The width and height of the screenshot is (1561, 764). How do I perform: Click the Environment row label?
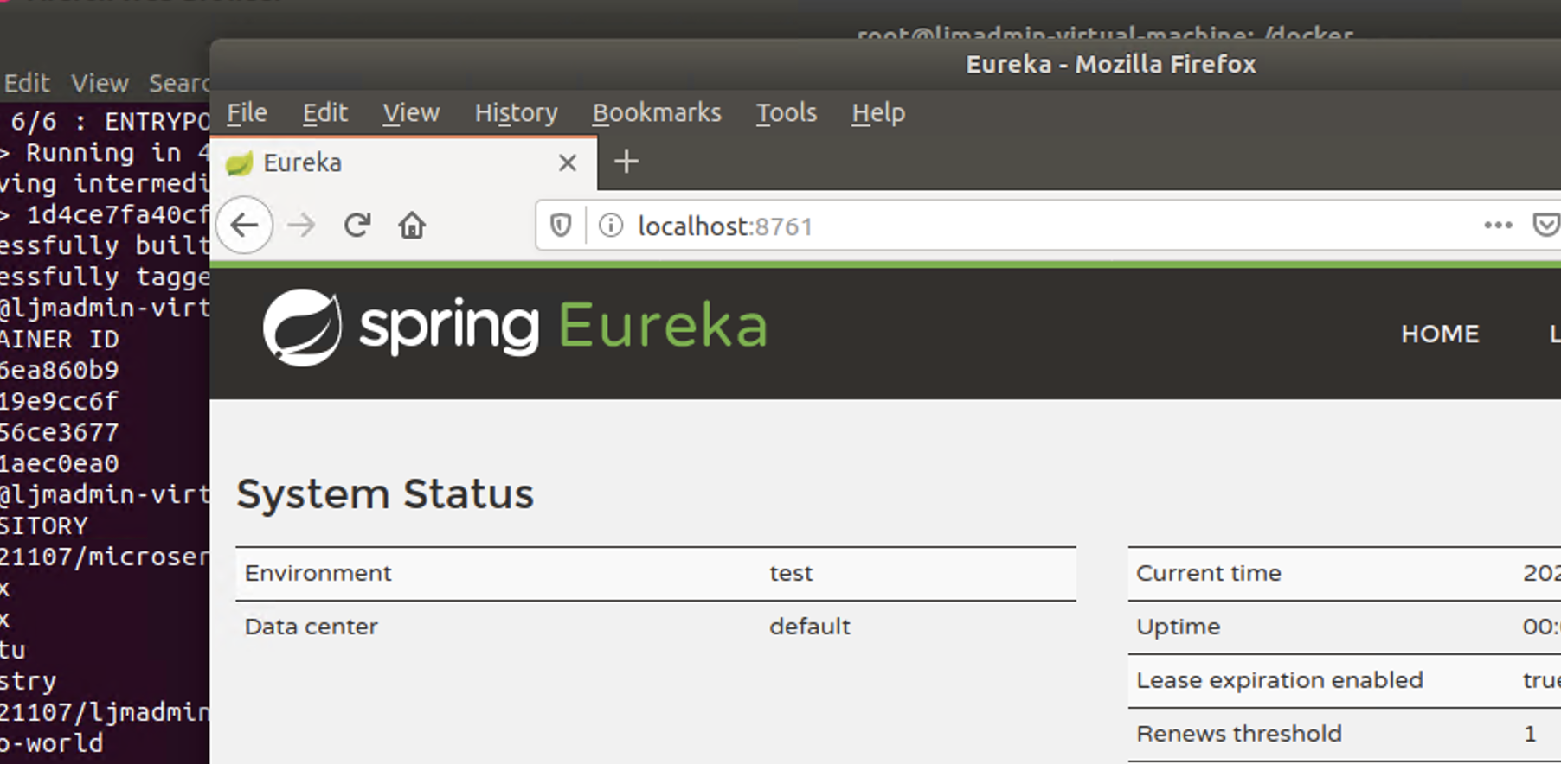tap(318, 573)
